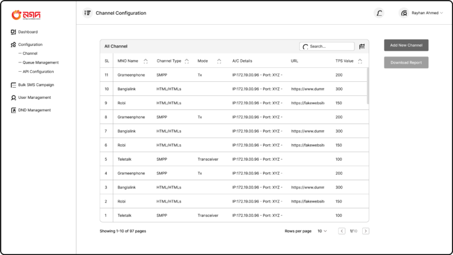Click Transceiver mode in row 5
The width and height of the screenshot is (453, 255).
click(208, 159)
